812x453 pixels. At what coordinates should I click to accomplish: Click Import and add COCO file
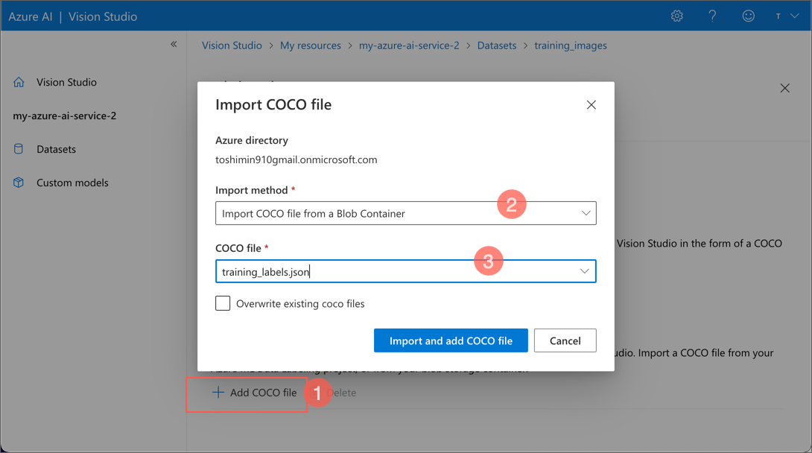[x=451, y=340]
